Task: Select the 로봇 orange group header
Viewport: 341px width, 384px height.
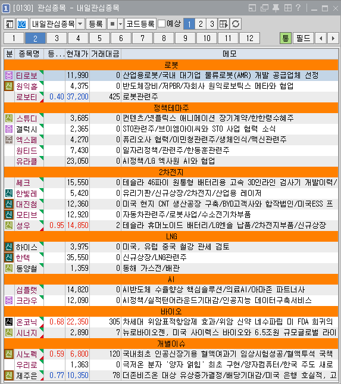Action: click(x=171, y=65)
